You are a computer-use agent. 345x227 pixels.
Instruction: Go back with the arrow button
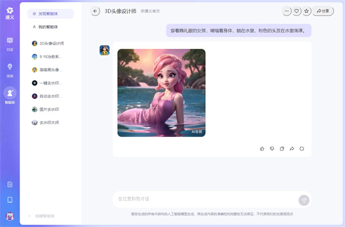tap(95, 11)
